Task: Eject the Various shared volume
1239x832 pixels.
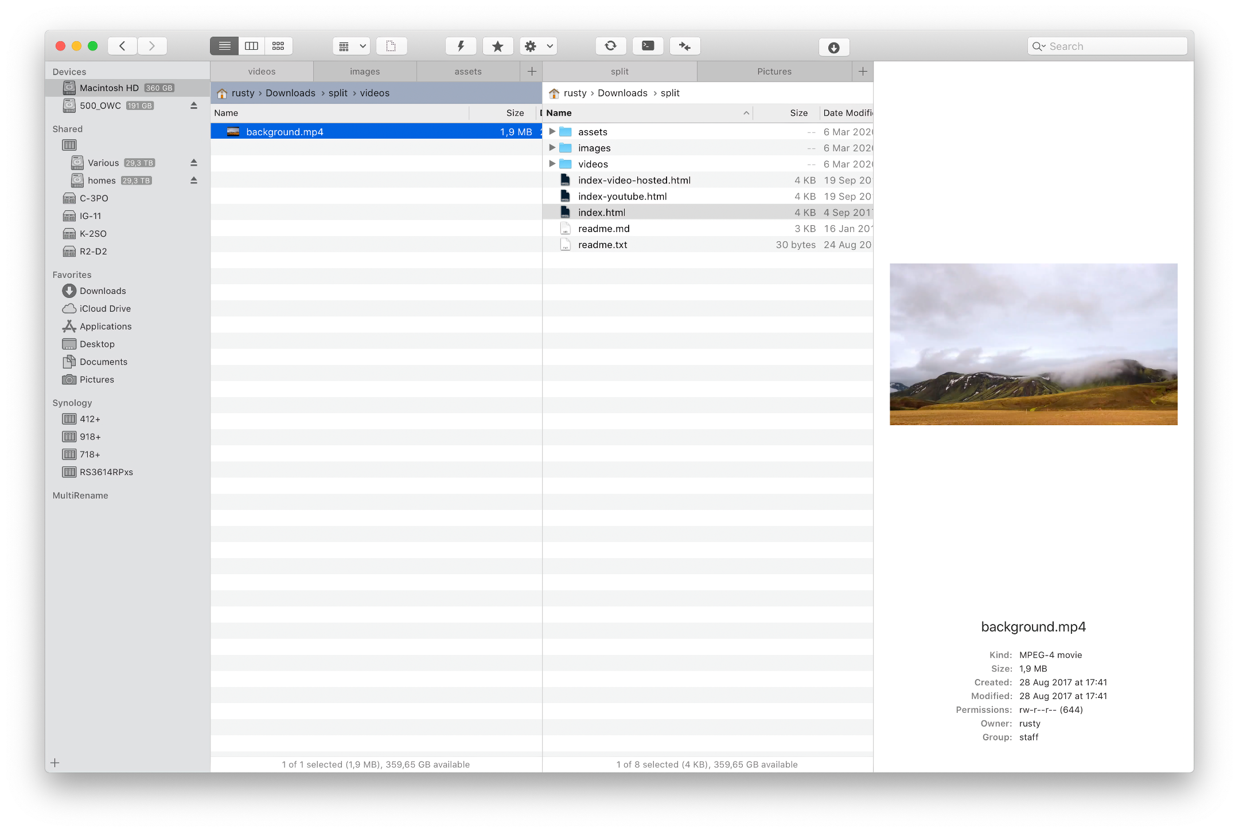Action: coord(194,163)
